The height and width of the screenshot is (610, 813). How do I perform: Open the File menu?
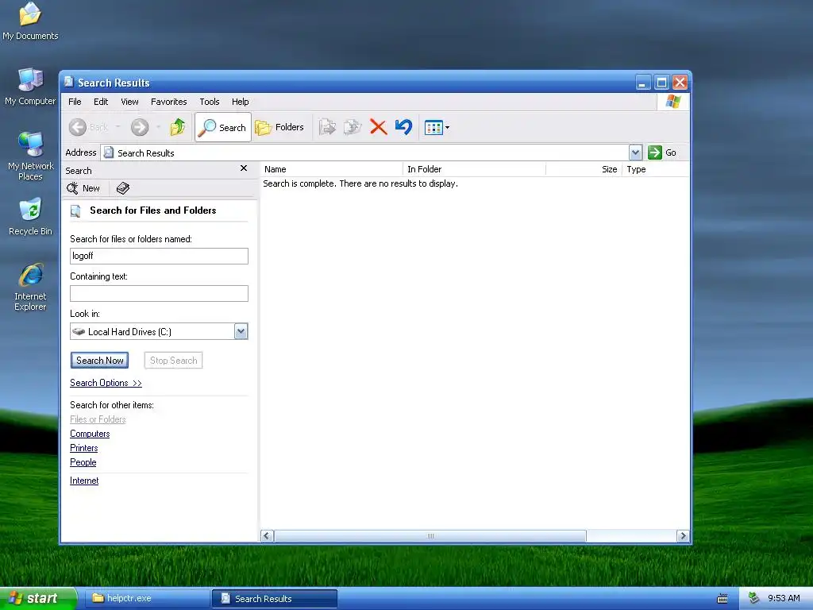[75, 102]
